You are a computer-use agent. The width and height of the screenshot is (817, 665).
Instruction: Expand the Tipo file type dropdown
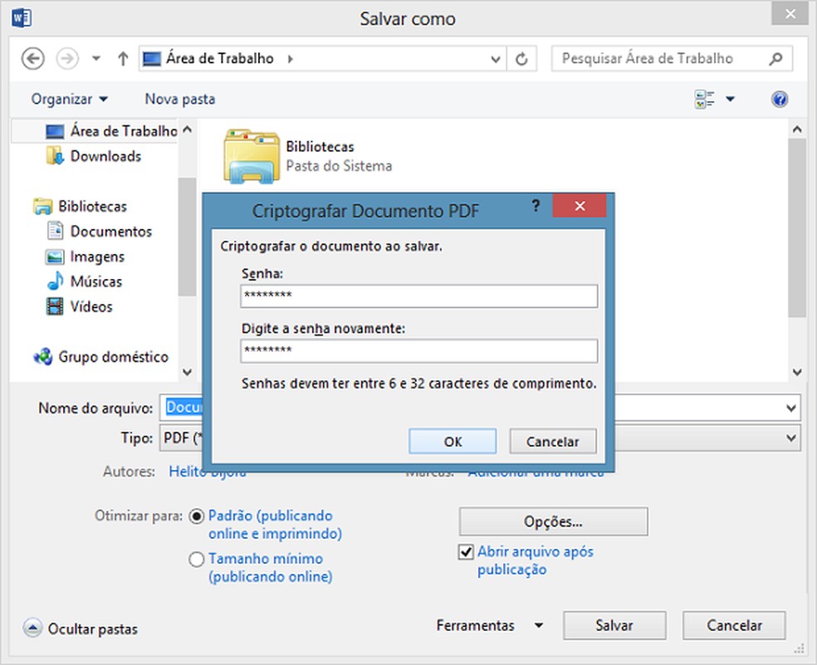(791, 438)
